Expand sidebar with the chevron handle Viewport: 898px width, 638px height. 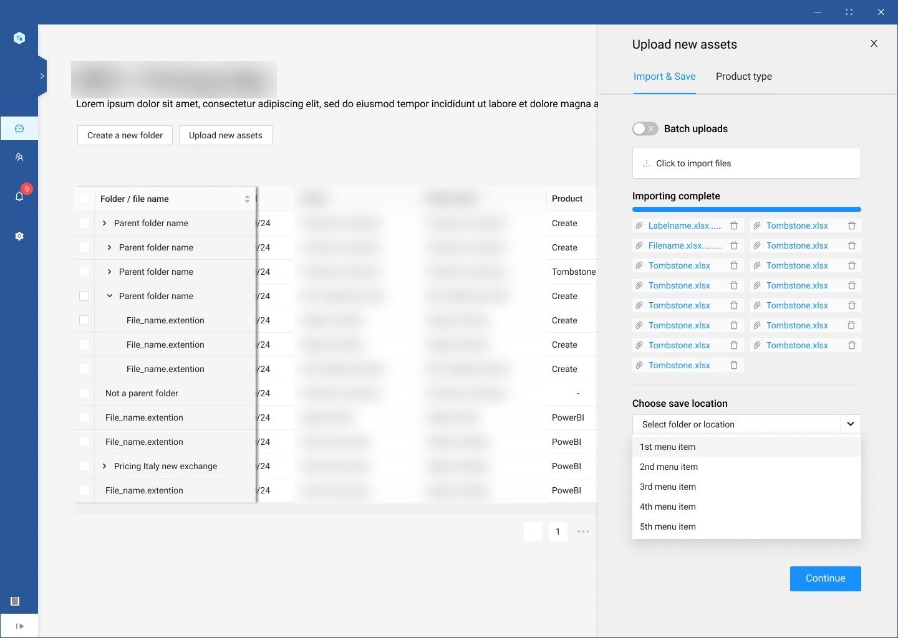click(x=42, y=76)
